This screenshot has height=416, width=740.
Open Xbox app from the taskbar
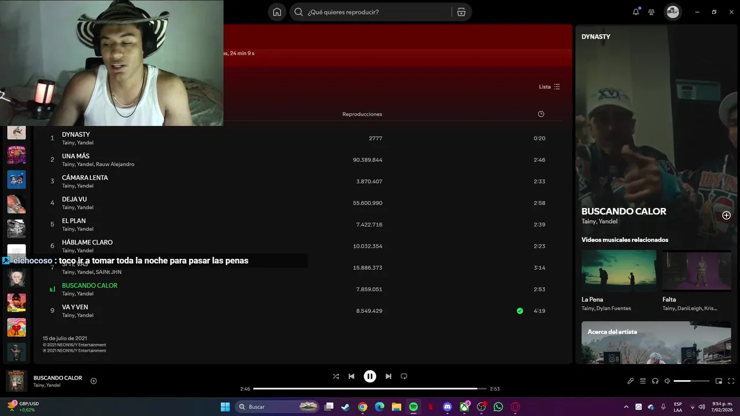(x=464, y=407)
